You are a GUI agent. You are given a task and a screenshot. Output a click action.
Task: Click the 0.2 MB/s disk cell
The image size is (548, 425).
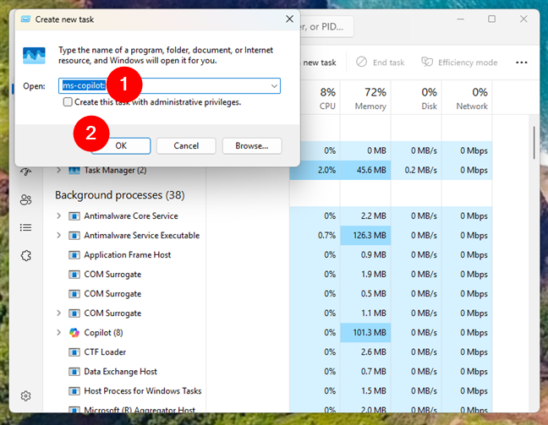pyautogui.click(x=416, y=170)
